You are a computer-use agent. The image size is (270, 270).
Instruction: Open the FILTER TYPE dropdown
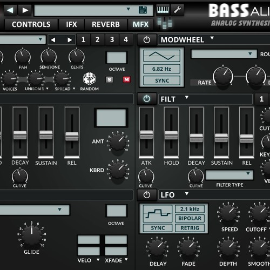pyautogui.click(x=230, y=175)
